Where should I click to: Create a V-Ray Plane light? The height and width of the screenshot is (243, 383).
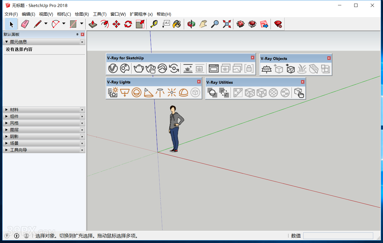pyautogui.click(x=125, y=92)
